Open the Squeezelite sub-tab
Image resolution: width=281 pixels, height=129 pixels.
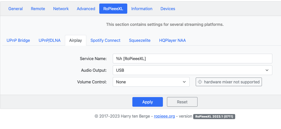140,40
